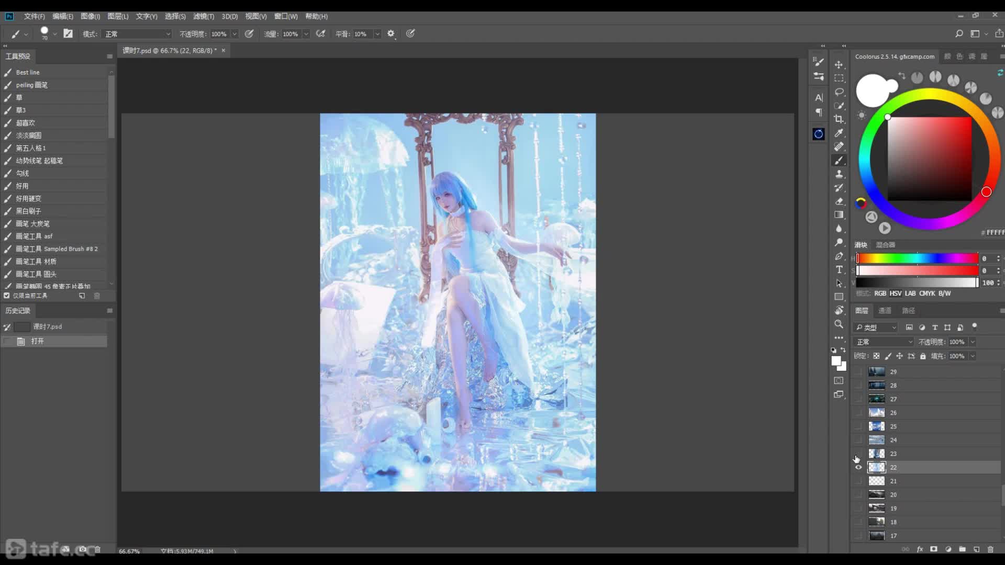Click the Coolorus saturation slider bar
Image resolution: width=1005 pixels, height=565 pixels.
[917, 270]
